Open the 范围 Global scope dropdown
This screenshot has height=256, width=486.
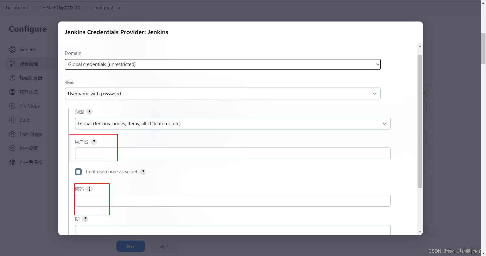click(233, 123)
